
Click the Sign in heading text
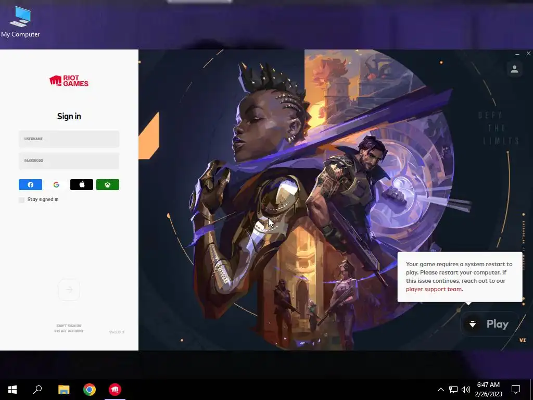coord(69,116)
